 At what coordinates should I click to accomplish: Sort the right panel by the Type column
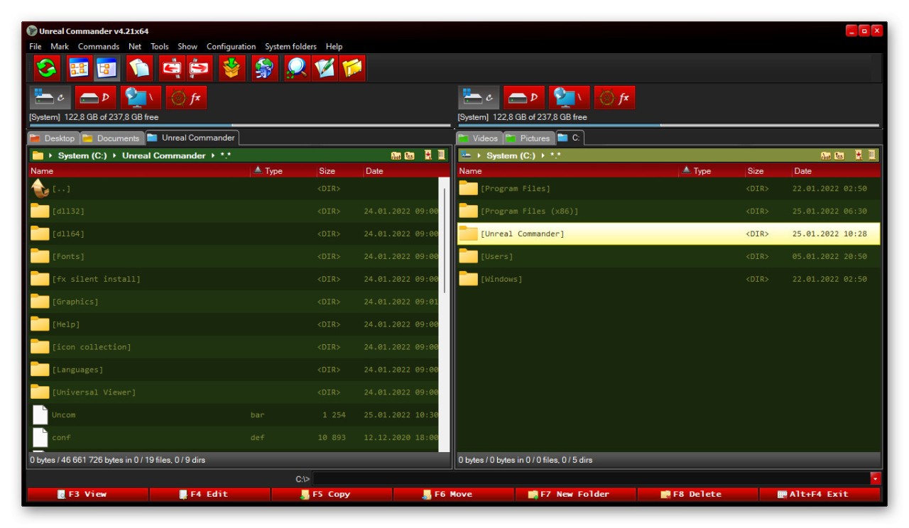tap(702, 171)
